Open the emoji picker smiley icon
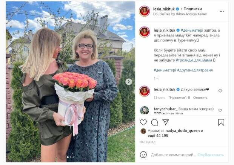This screenshot has width=234, height=165. tap(143, 155)
